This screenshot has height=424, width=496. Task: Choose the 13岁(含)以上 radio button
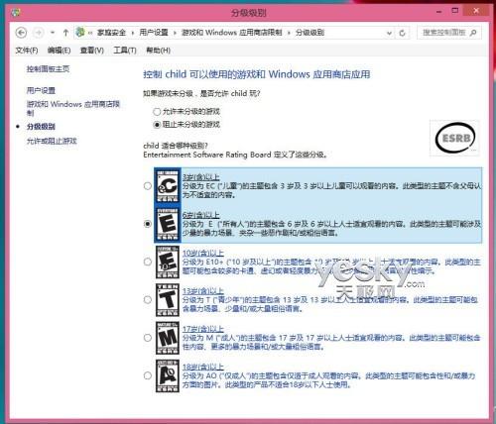click(148, 300)
